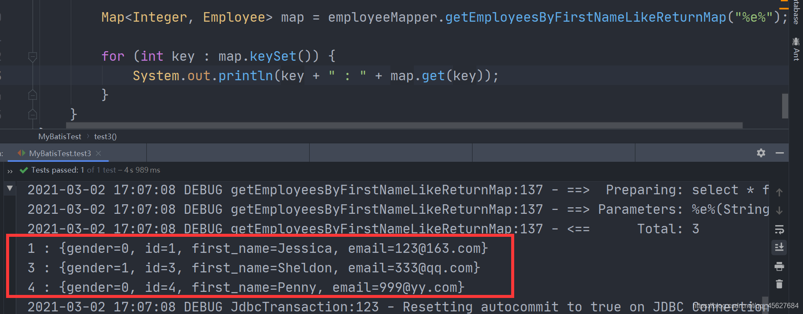803x314 pixels.
Task: Go up the stack trace with the arrow
Action: 779,192
